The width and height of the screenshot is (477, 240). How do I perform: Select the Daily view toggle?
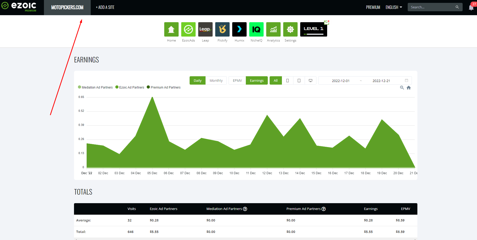pos(197,80)
